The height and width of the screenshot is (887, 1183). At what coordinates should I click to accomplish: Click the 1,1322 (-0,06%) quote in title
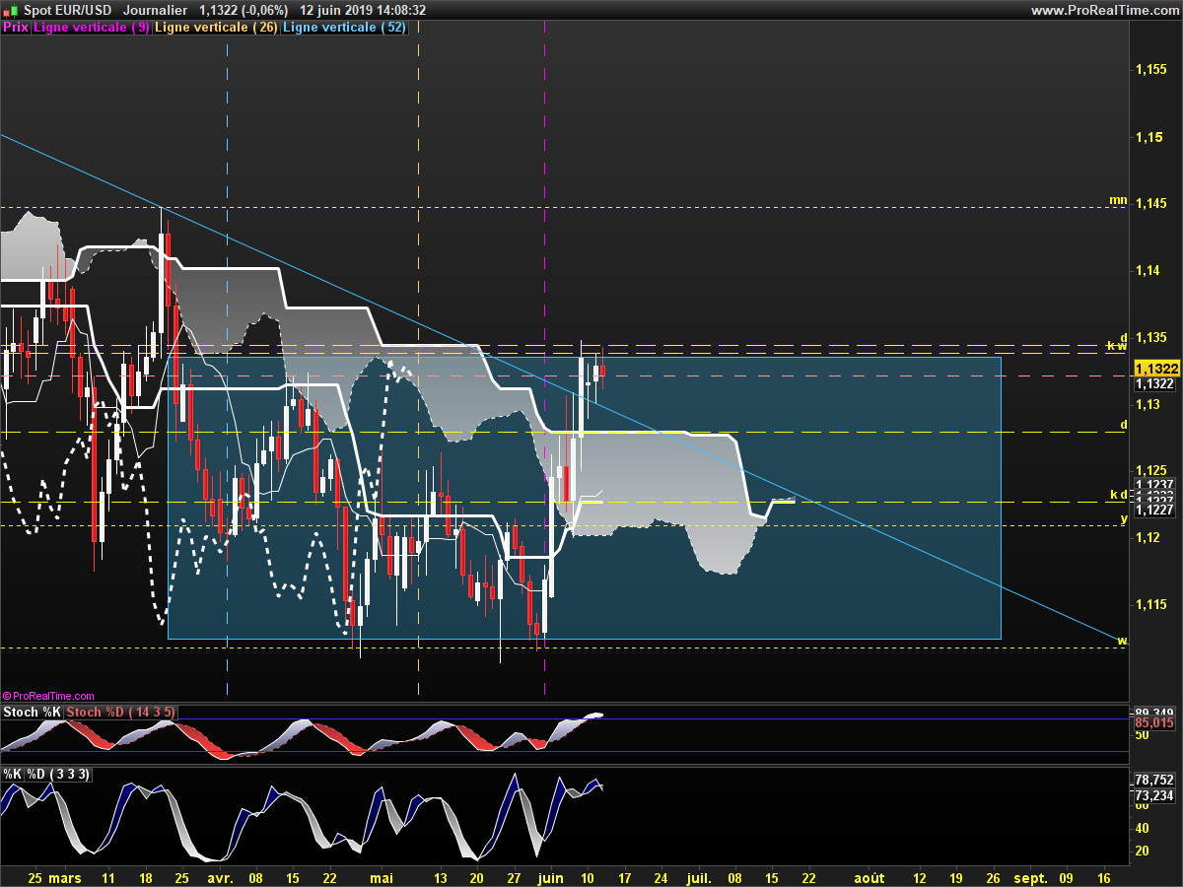tap(244, 10)
